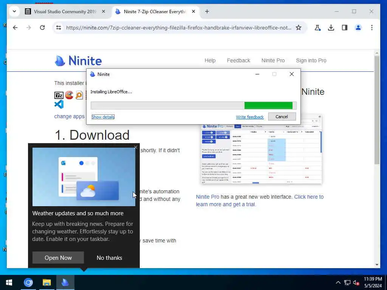Click change apps link
Image resolution: width=387 pixels, height=290 pixels.
tap(70, 116)
